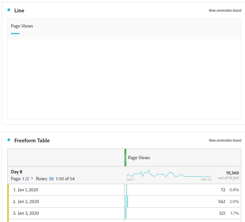245x222 pixels.
Task: Click the 0.4% percentage value
Action: (x=234, y=190)
